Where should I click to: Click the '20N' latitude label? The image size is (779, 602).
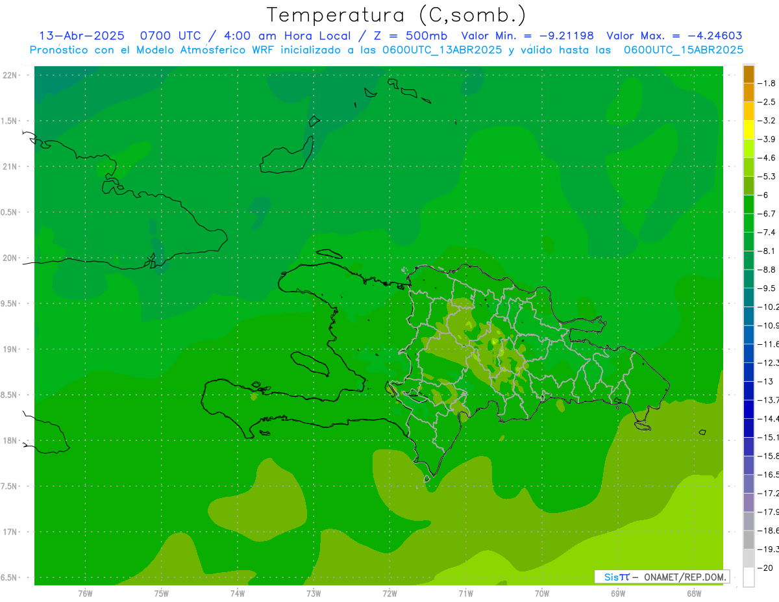[x=10, y=258]
